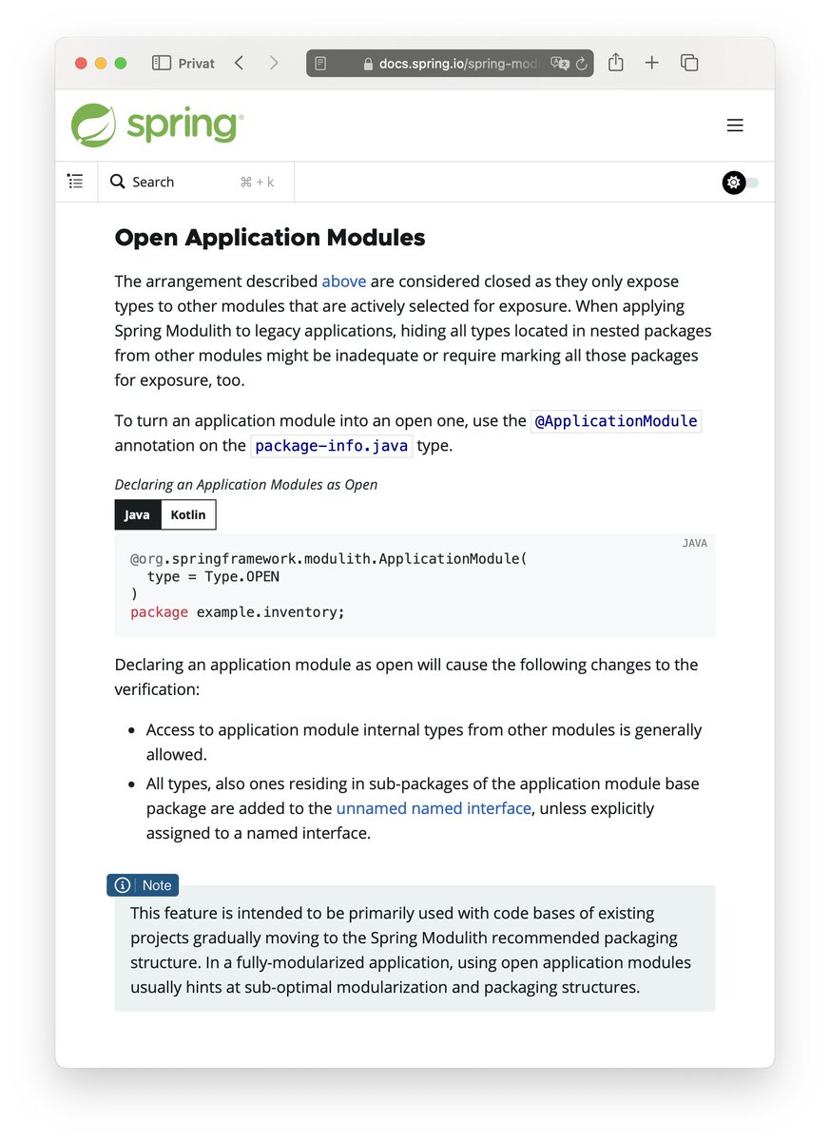
Task: Zoom the Safari window with green button
Action: coord(121,64)
